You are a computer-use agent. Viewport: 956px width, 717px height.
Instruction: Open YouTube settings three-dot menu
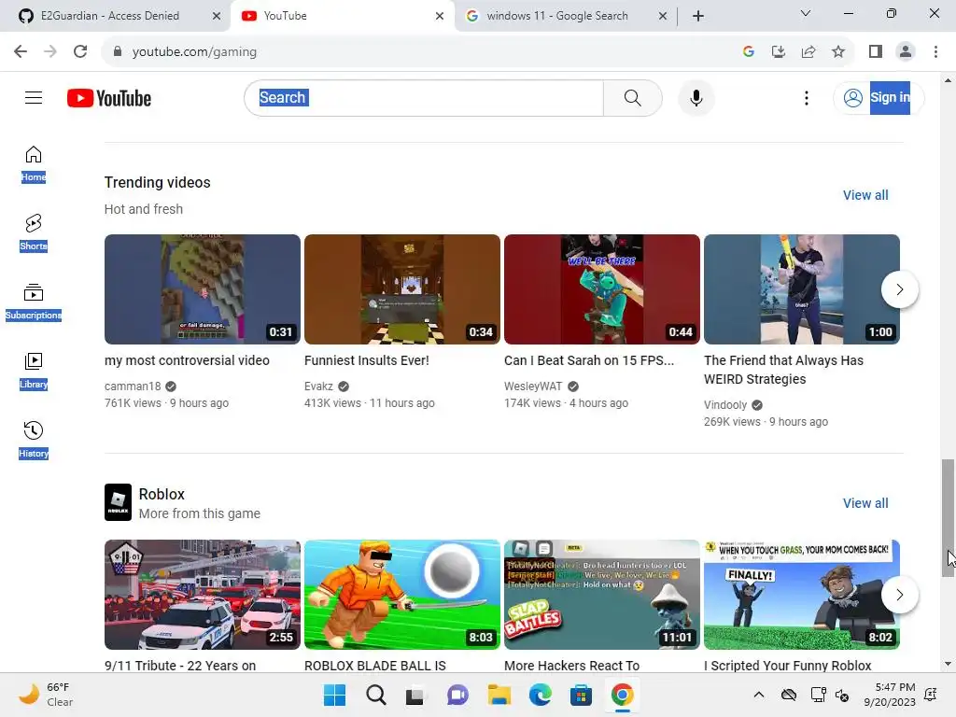(x=806, y=97)
